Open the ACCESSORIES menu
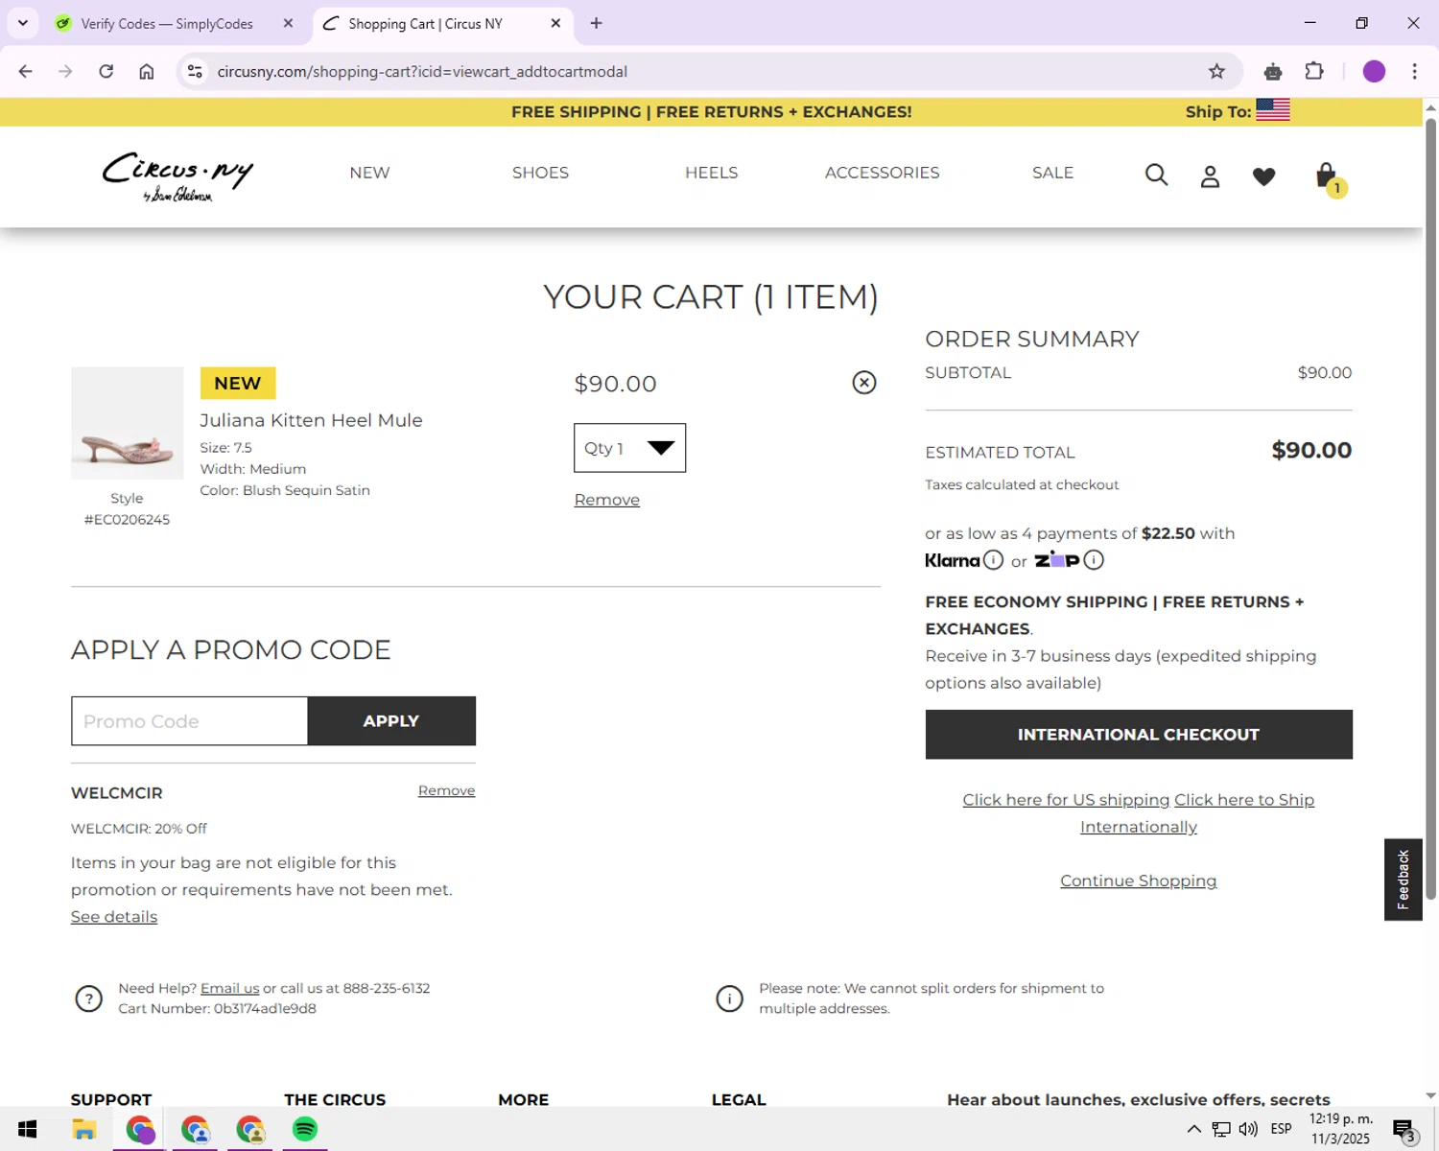1439x1151 pixels. click(882, 173)
